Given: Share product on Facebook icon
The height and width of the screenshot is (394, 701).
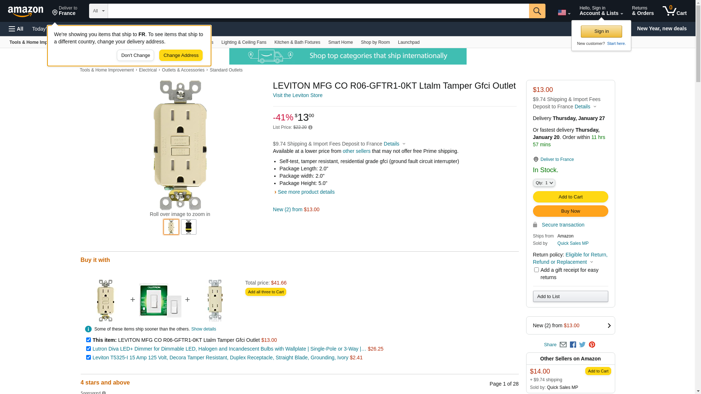Looking at the screenshot, I should pos(573,345).
